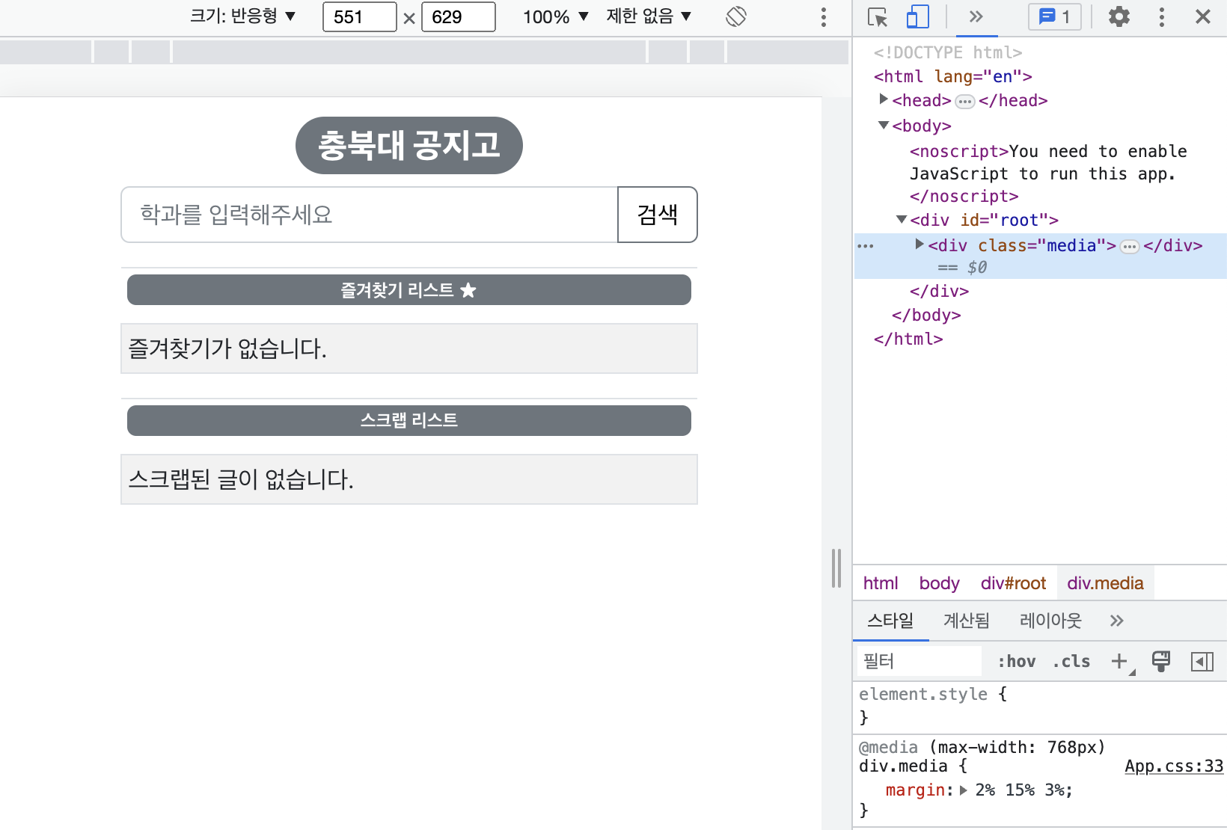Open the 크기: 반응형 dimensions dropdown
The height and width of the screenshot is (830, 1227).
[x=243, y=16]
